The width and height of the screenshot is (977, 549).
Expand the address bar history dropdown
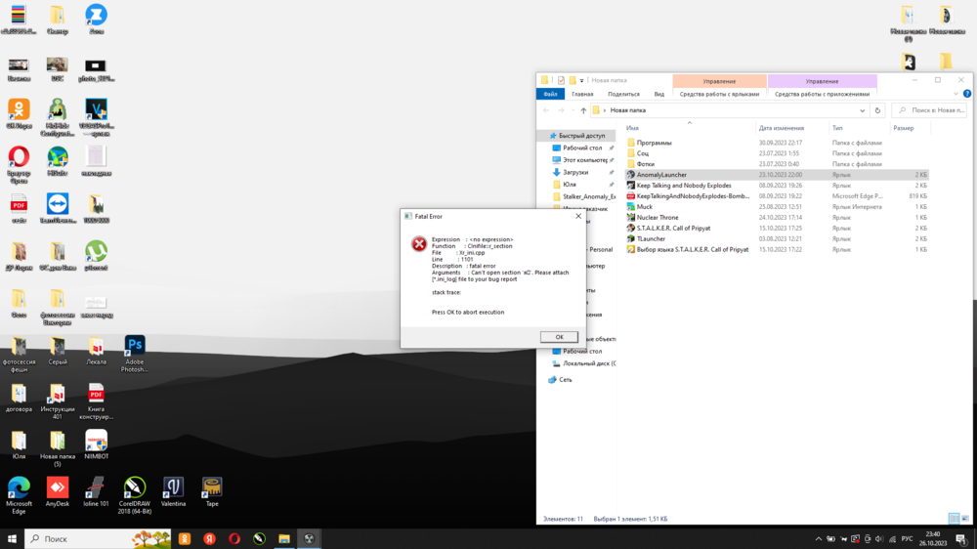click(x=861, y=110)
